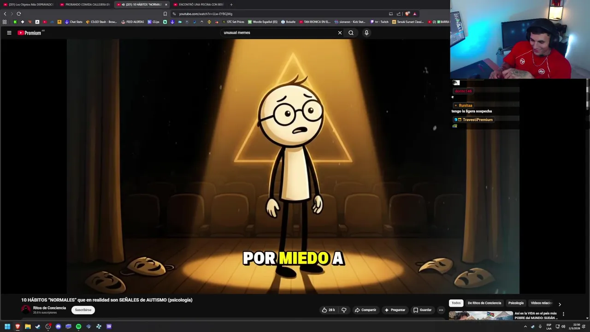This screenshot has width=590, height=332.
Task: Open the Brave Shields lion icon
Action: [x=407, y=14]
